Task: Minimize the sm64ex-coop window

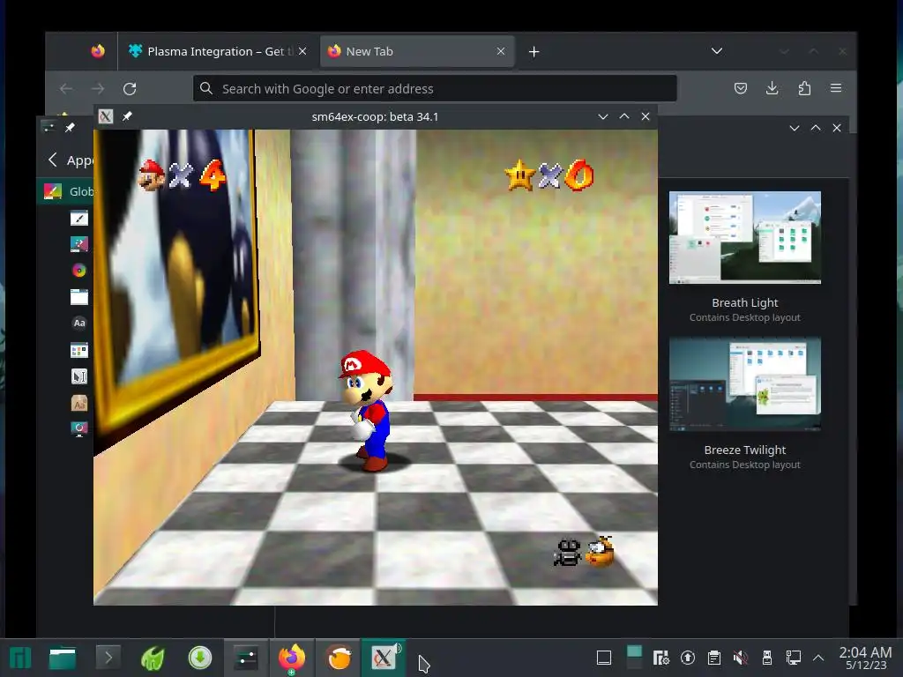Action: point(603,116)
